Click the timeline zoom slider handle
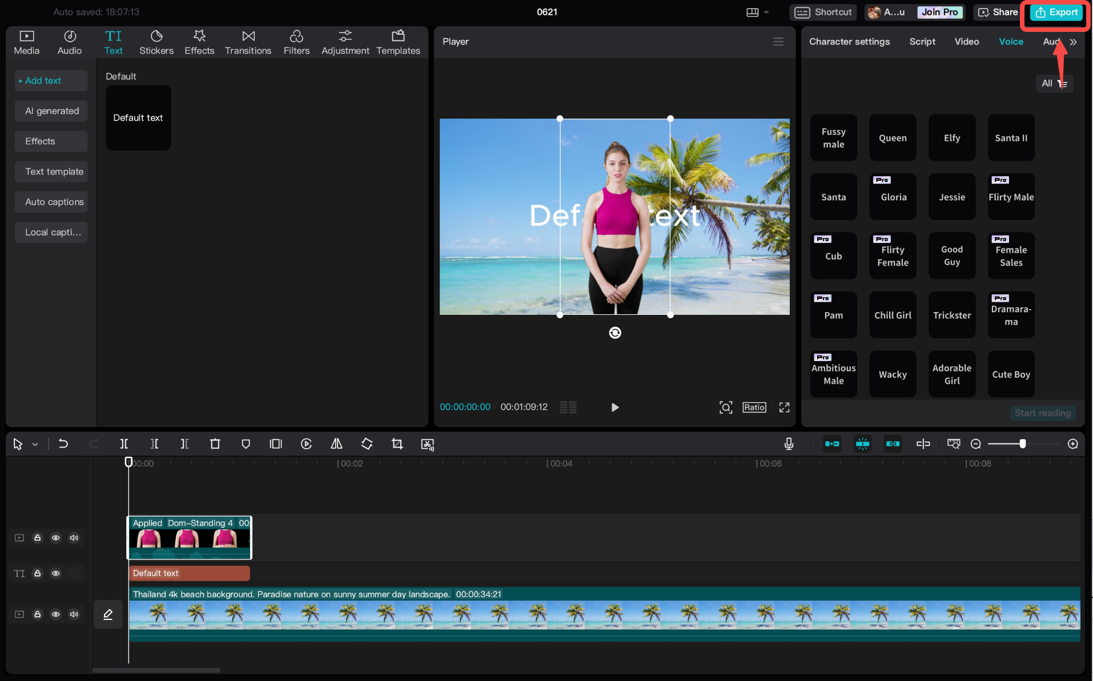1093x681 pixels. pyautogui.click(x=1022, y=444)
